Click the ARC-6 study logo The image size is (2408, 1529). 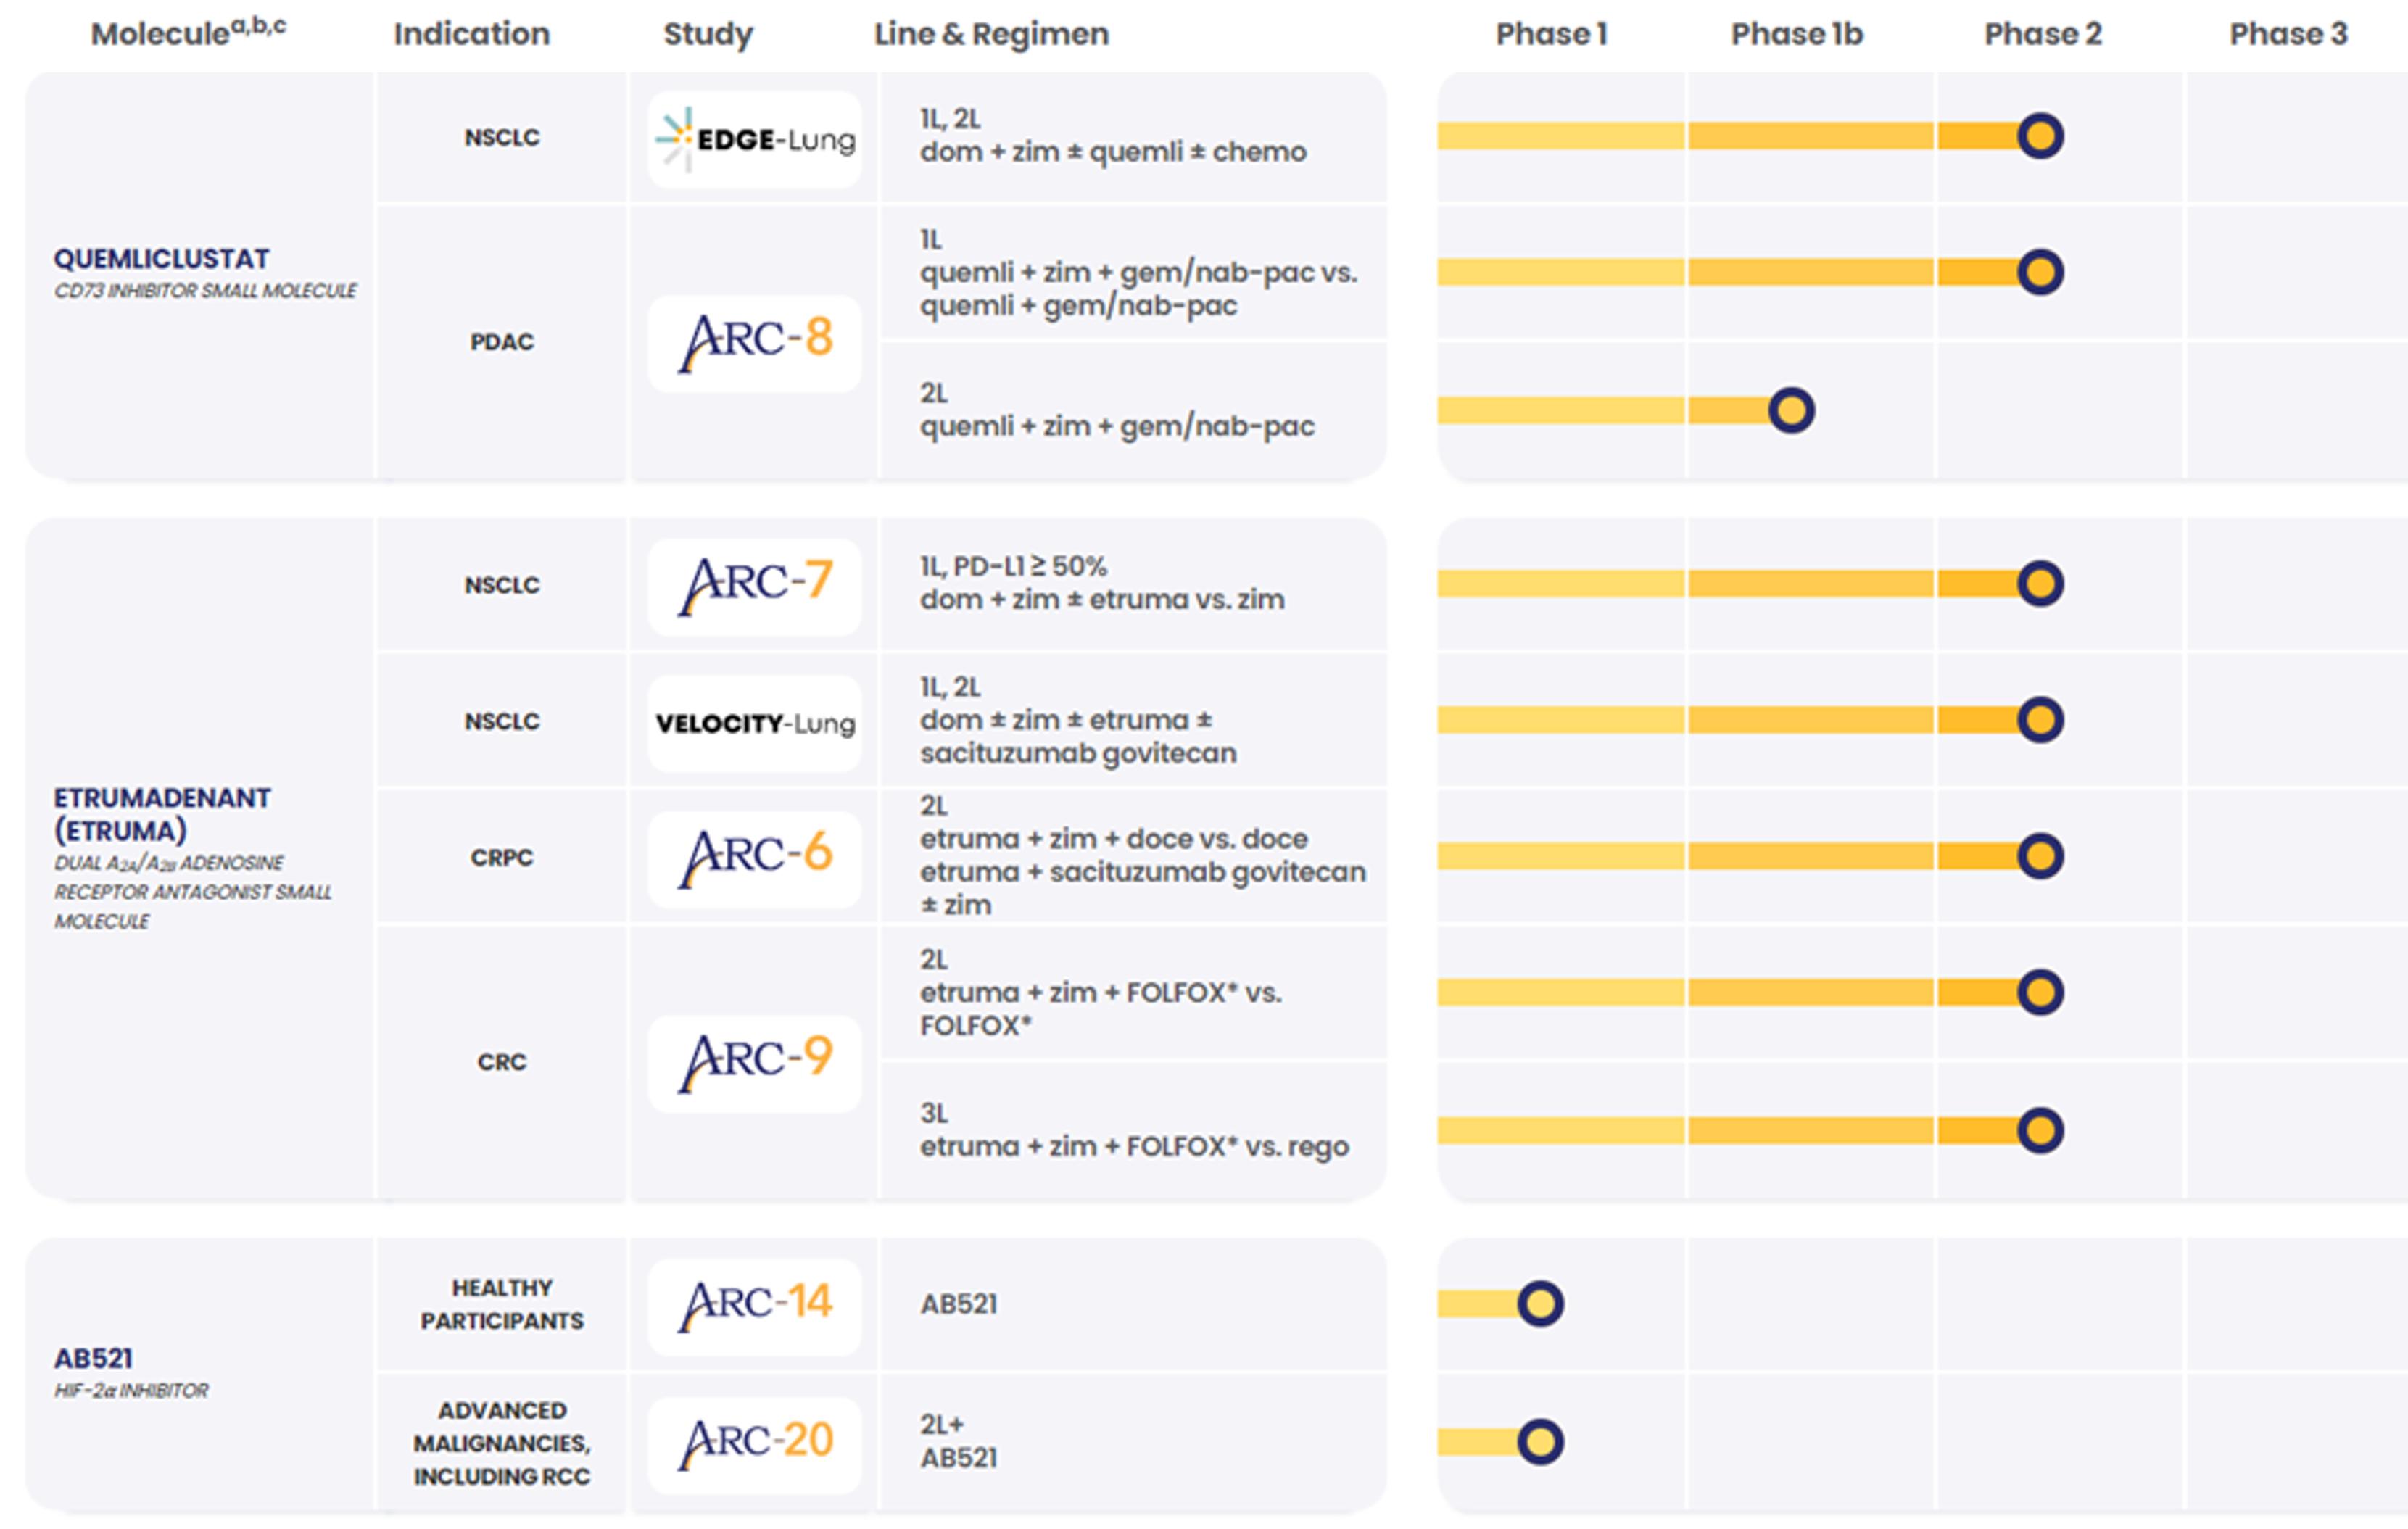pyautogui.click(x=755, y=858)
